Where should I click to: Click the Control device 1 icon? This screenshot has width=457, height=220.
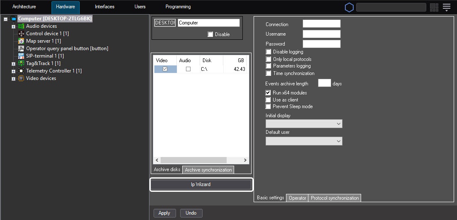coord(21,34)
